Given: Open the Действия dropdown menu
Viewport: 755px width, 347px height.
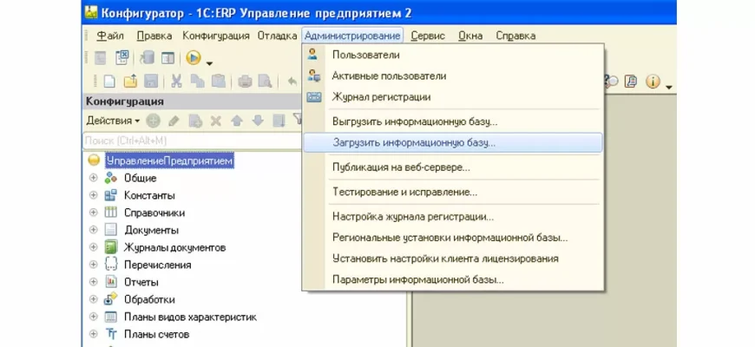Looking at the screenshot, I should pyautogui.click(x=113, y=121).
